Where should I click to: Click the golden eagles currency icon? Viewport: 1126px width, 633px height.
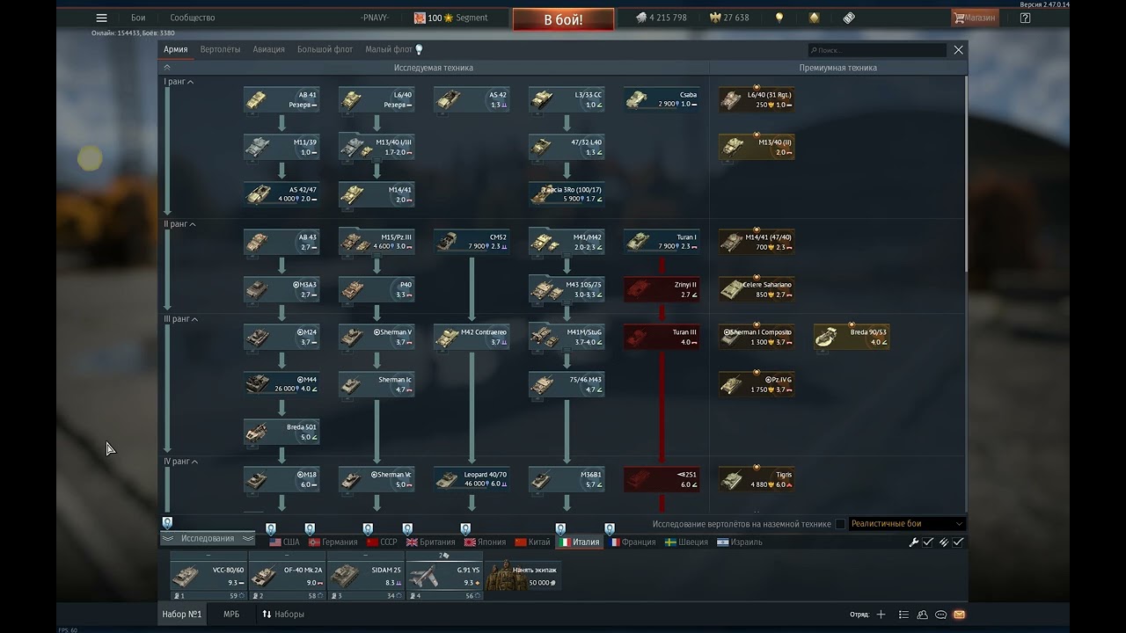pos(715,18)
